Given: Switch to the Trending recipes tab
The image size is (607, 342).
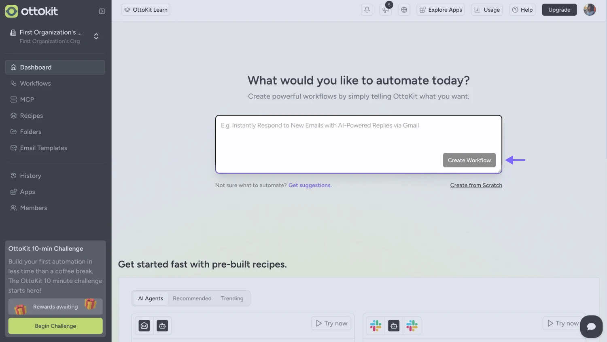Looking at the screenshot, I should [232, 298].
